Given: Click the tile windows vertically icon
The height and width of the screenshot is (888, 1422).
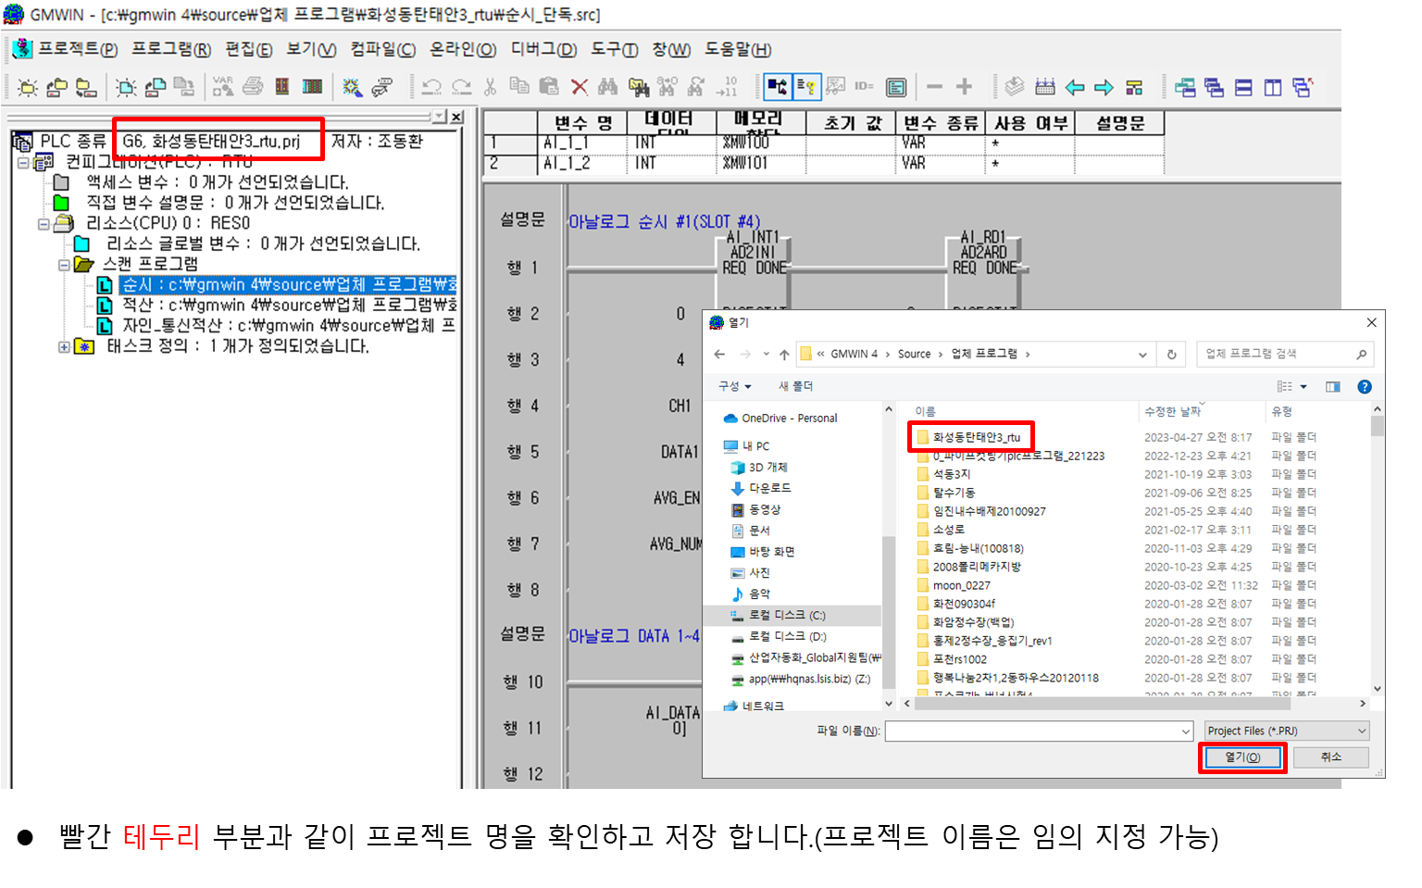Looking at the screenshot, I should pyautogui.click(x=1274, y=87).
